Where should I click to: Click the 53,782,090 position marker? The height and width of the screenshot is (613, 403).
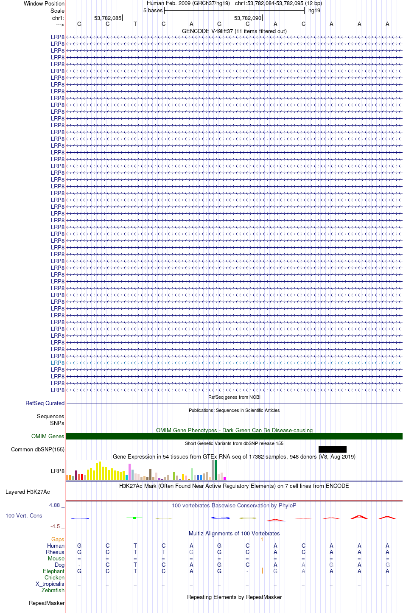pos(248,18)
